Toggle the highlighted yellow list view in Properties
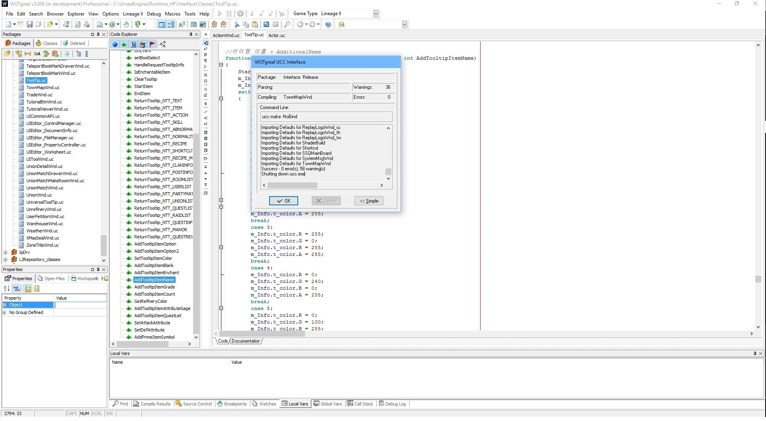The image size is (766, 421). tap(28, 288)
